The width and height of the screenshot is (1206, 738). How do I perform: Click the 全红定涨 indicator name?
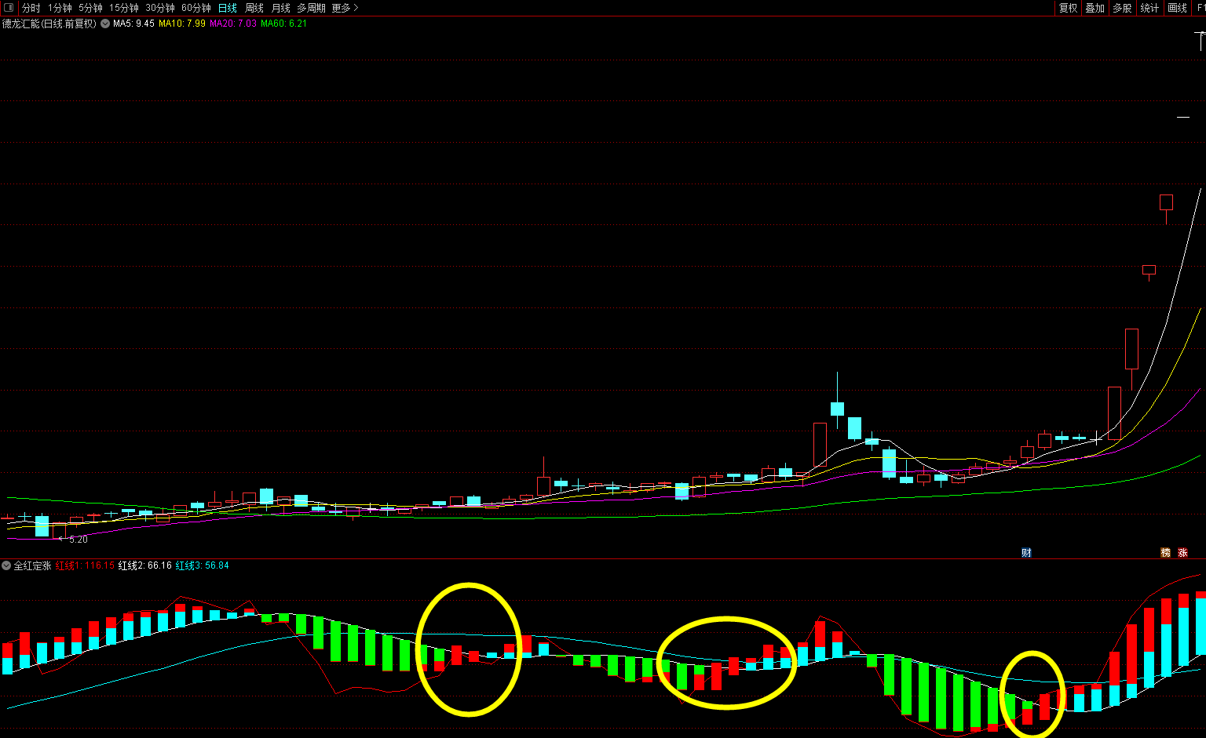32,565
